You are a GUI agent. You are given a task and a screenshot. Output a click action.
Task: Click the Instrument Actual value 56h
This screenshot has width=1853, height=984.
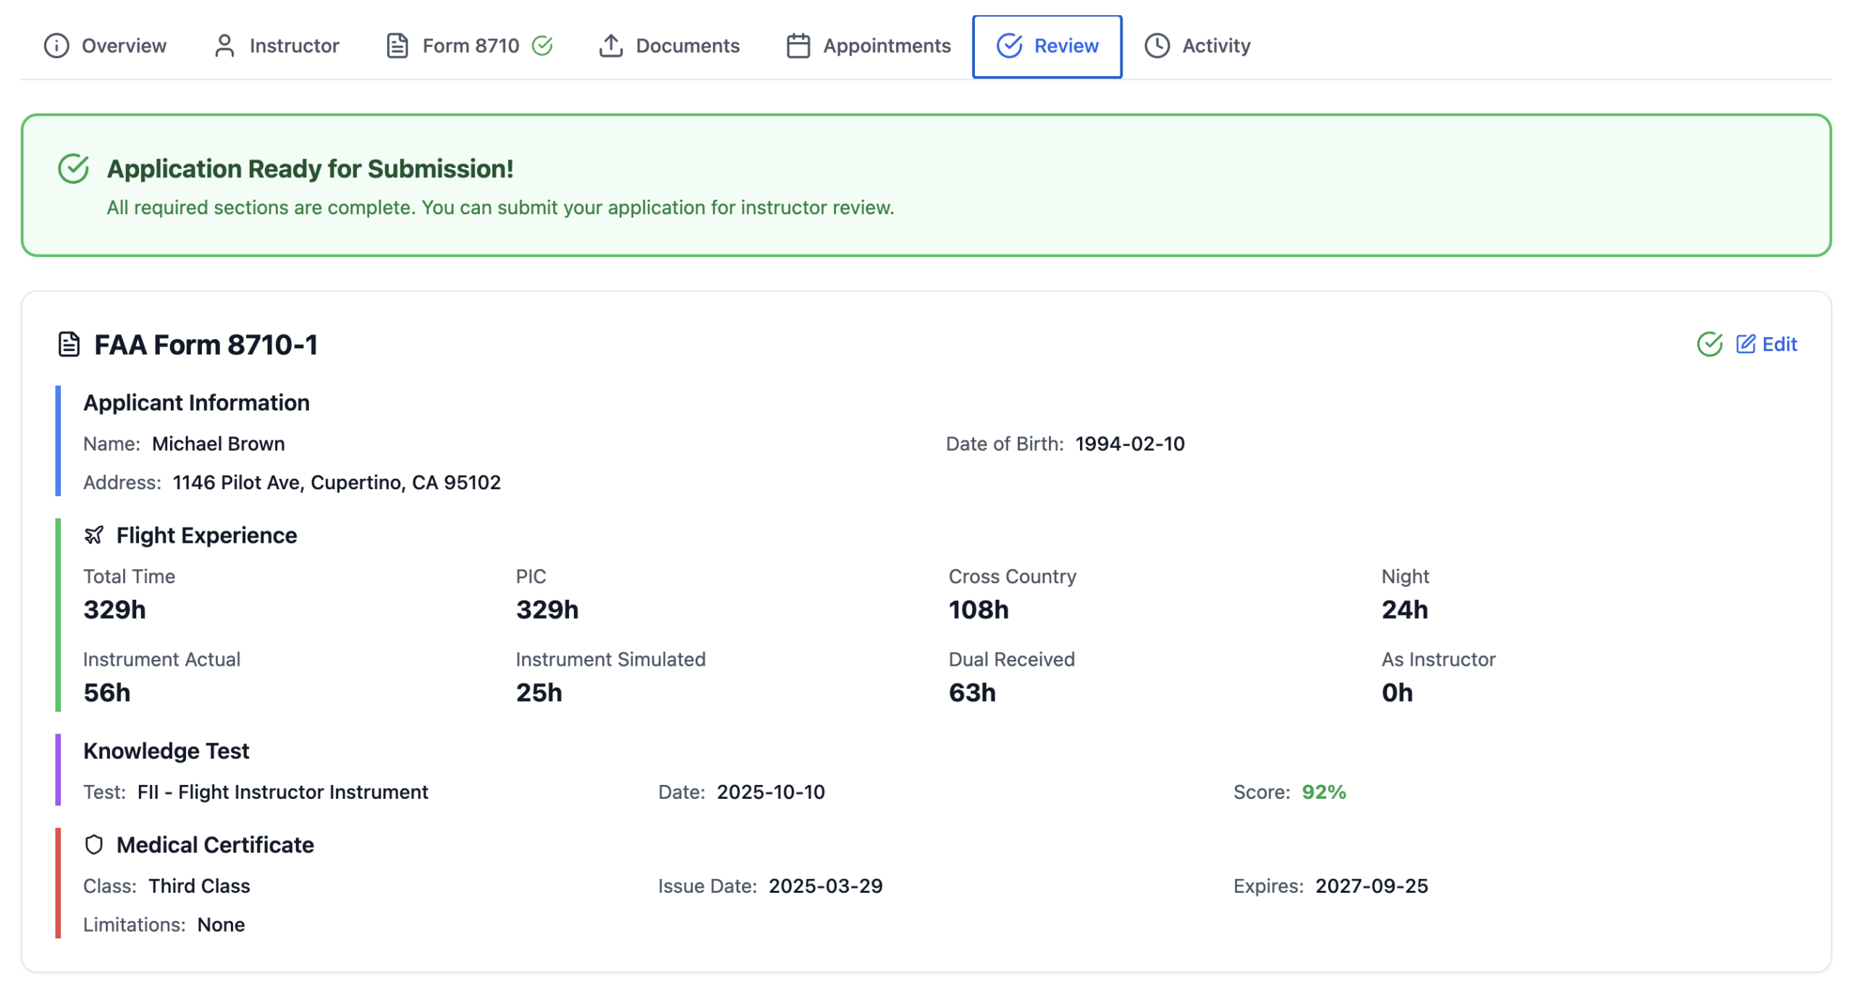[x=107, y=693]
